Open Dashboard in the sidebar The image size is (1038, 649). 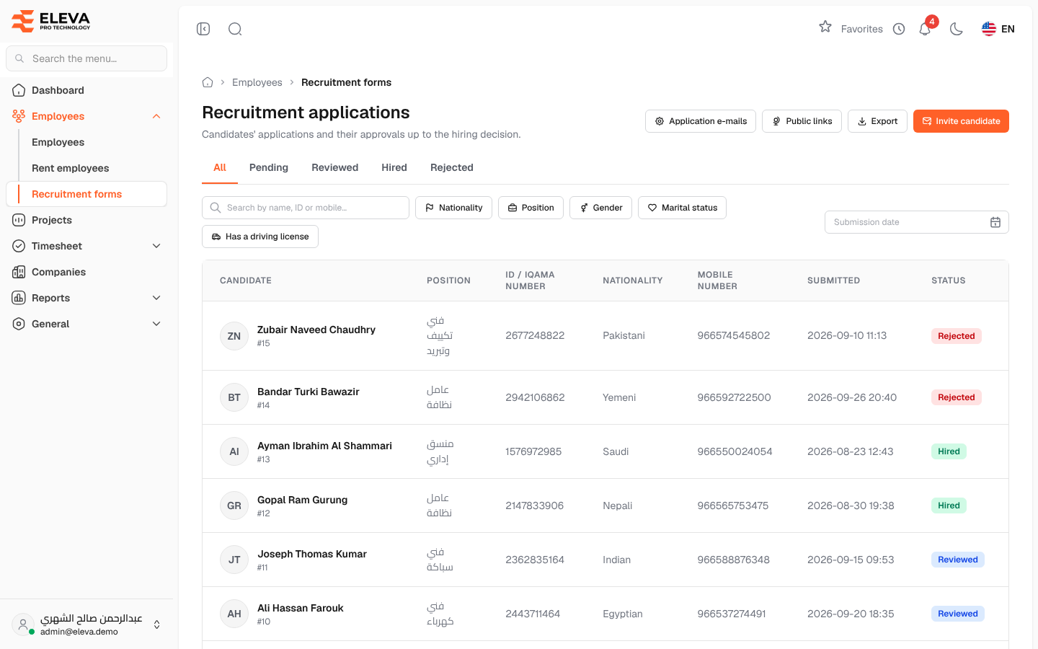point(86,90)
